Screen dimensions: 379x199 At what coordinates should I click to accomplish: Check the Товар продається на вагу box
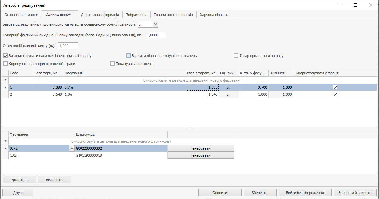tap(236, 56)
